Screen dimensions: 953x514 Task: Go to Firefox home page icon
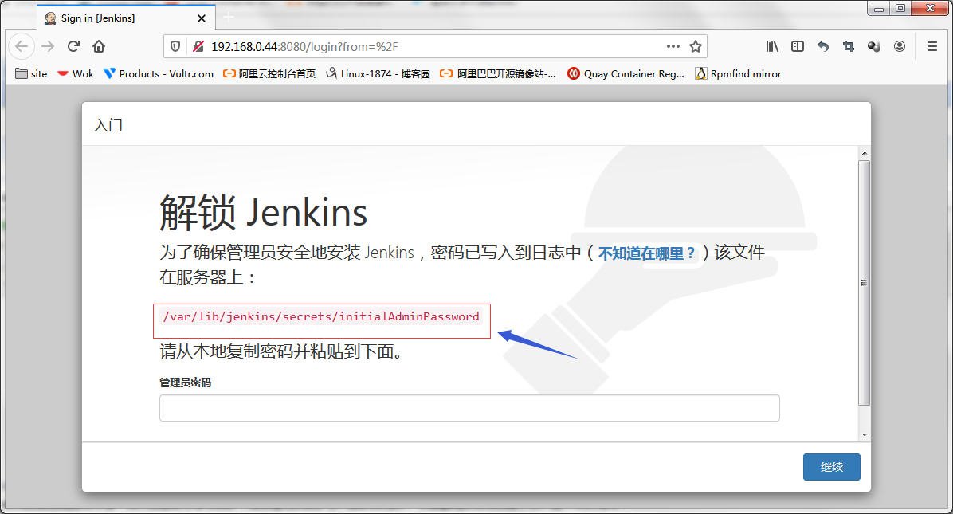(x=99, y=46)
